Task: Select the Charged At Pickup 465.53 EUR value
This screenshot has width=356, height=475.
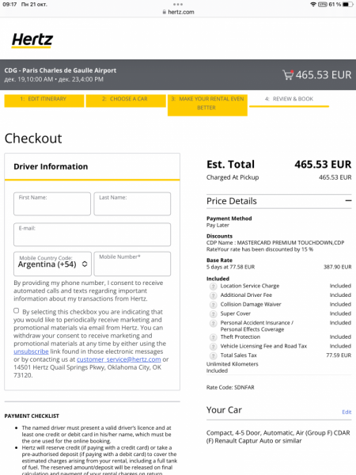Action: click(x=335, y=177)
